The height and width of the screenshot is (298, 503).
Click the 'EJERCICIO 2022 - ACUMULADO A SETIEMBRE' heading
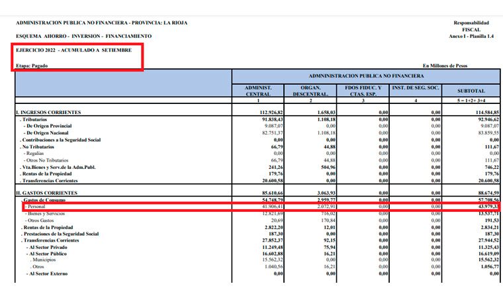click(x=74, y=50)
